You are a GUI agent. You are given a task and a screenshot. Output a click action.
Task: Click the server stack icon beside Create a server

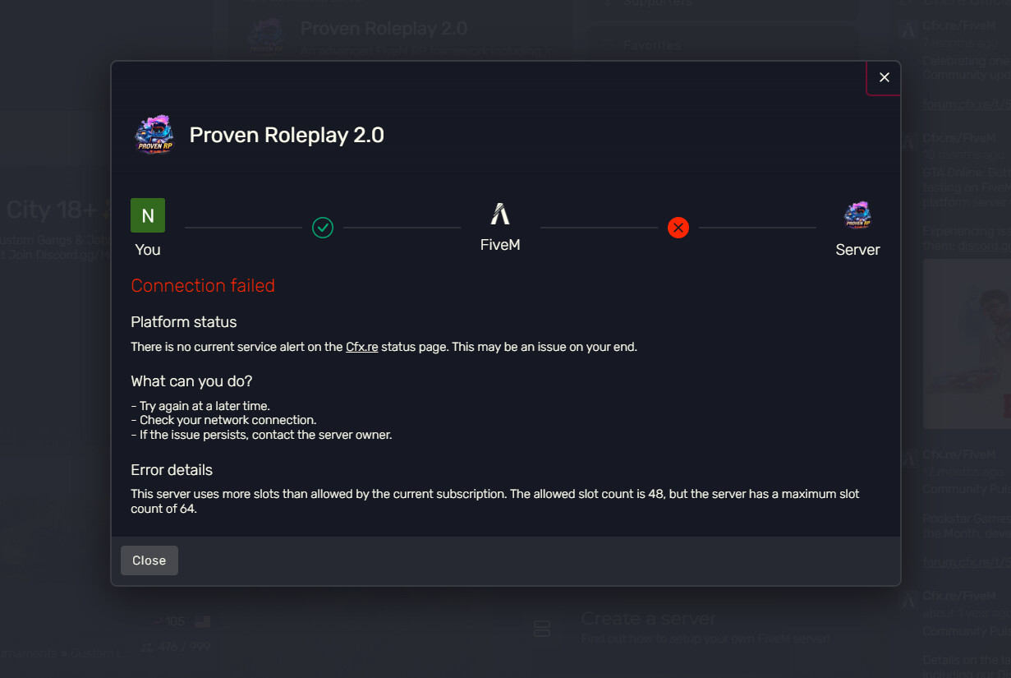tap(541, 629)
